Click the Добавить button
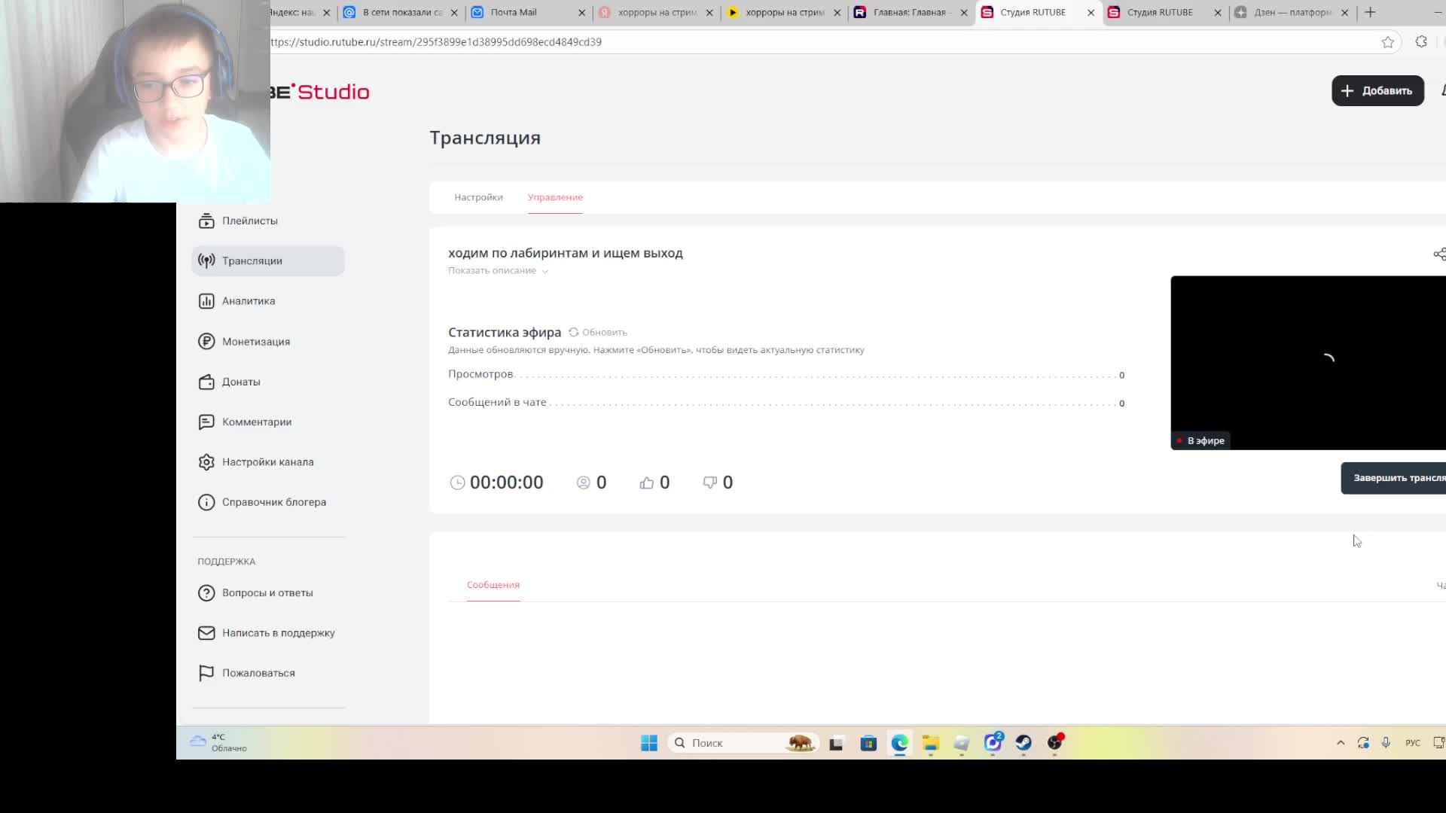Viewport: 1446px width, 813px height. [x=1377, y=91]
